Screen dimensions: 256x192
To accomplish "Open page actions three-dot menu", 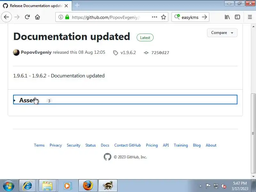I will coord(155,17).
